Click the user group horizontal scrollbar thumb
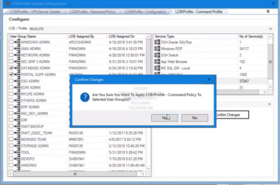Viewport: 280px width, 185px height. click(x=75, y=174)
